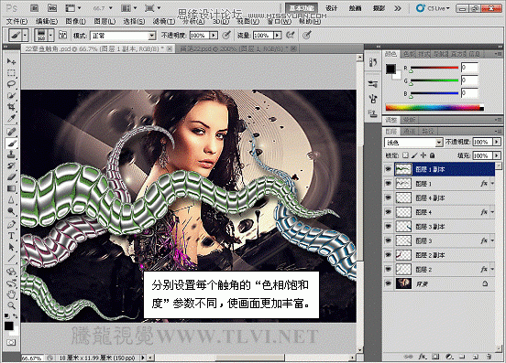Open the 选择(S) menu
The image size is (506, 363).
pos(134,21)
